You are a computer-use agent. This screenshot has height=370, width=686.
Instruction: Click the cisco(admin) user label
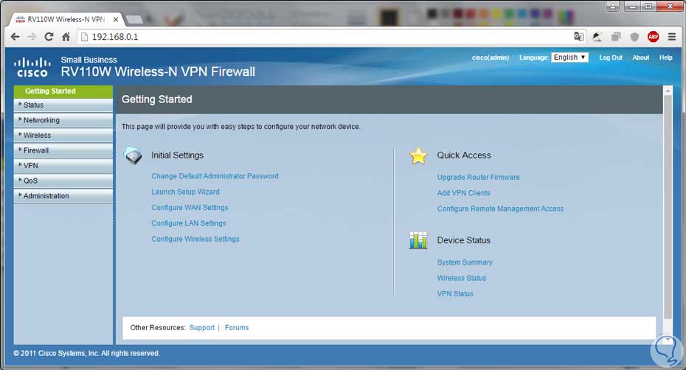[491, 57]
